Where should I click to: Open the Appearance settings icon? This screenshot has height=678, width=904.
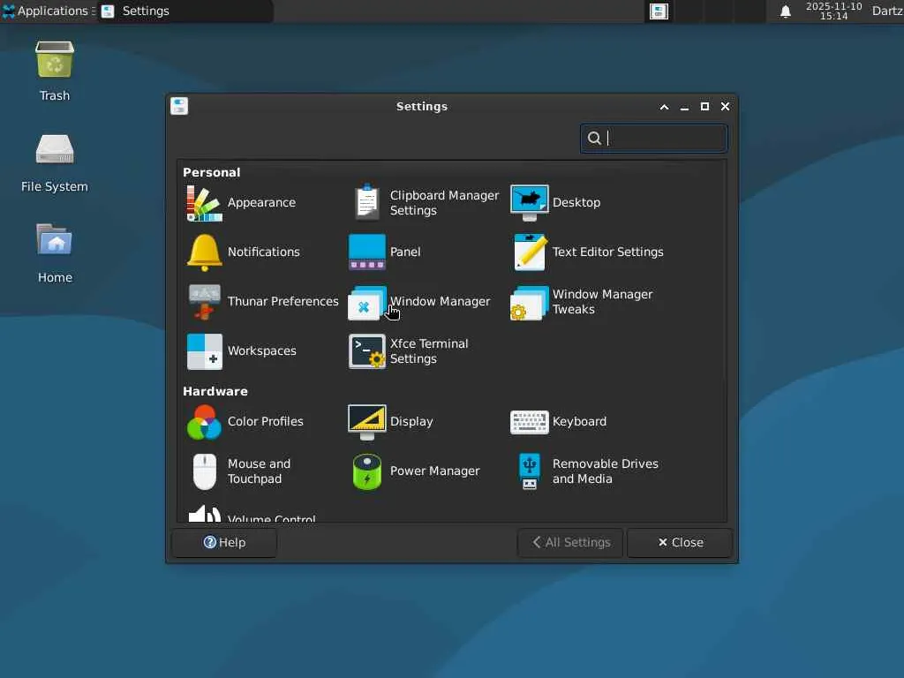pos(204,203)
